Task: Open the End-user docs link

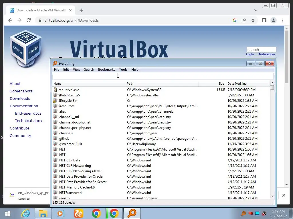Action: point(28,113)
